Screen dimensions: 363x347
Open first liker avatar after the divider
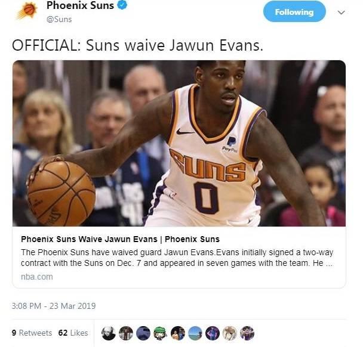[x=108, y=333]
